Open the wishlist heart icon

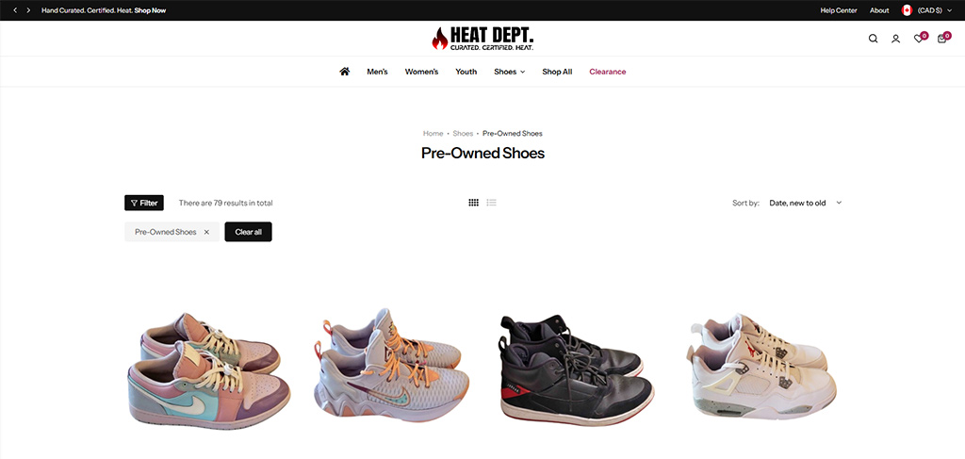pos(919,38)
